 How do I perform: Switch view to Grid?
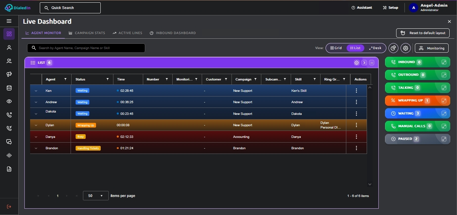pos(336,48)
